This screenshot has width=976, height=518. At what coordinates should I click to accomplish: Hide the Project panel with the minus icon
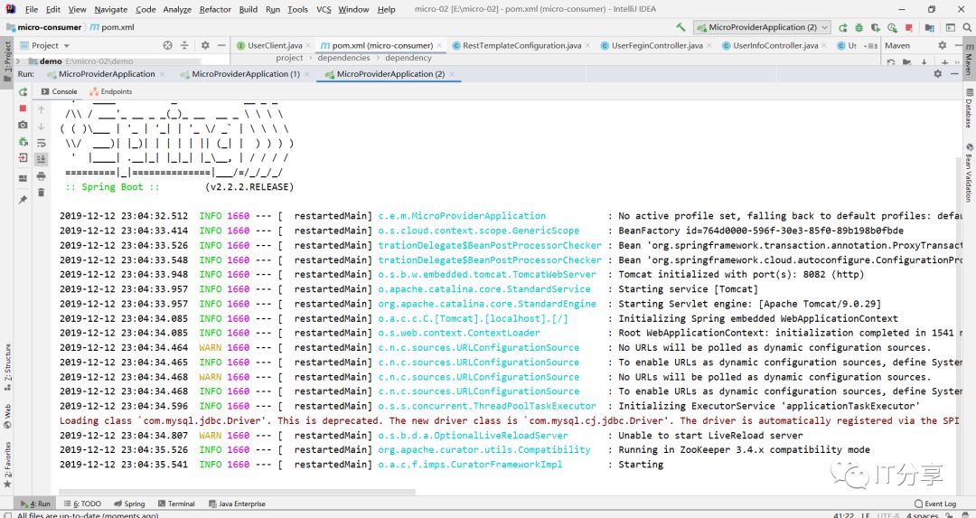(221, 45)
